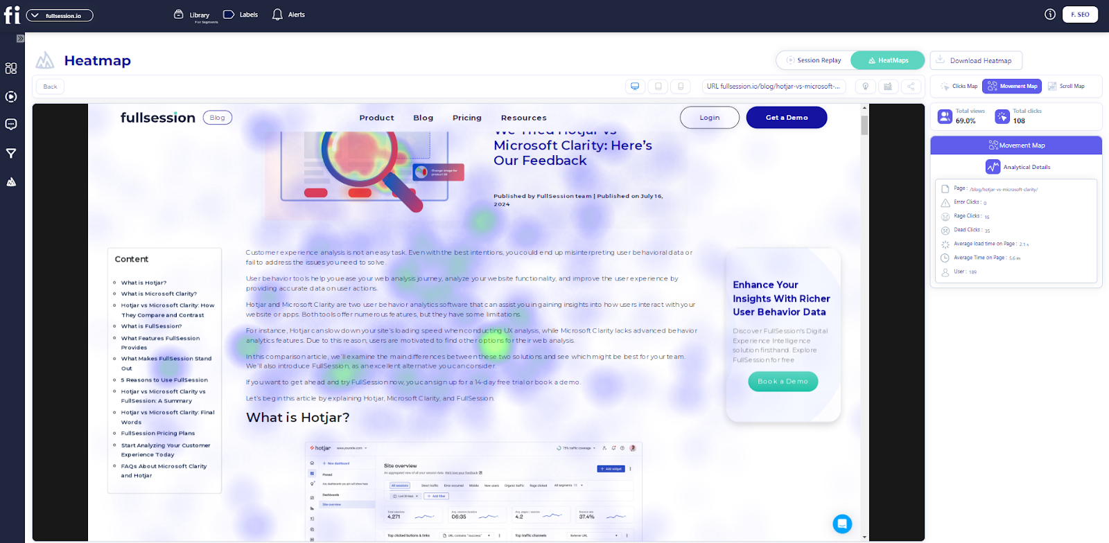Open Blog link in preview navigation
The image size is (1109, 543).
pyautogui.click(x=423, y=118)
